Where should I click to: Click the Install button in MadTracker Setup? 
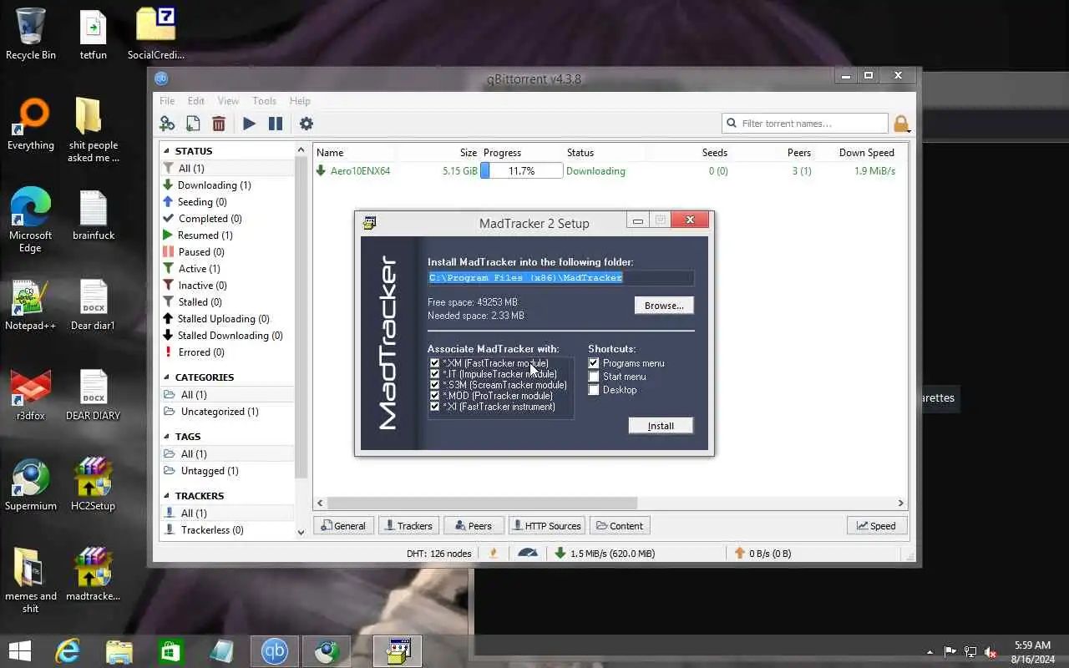[661, 426]
